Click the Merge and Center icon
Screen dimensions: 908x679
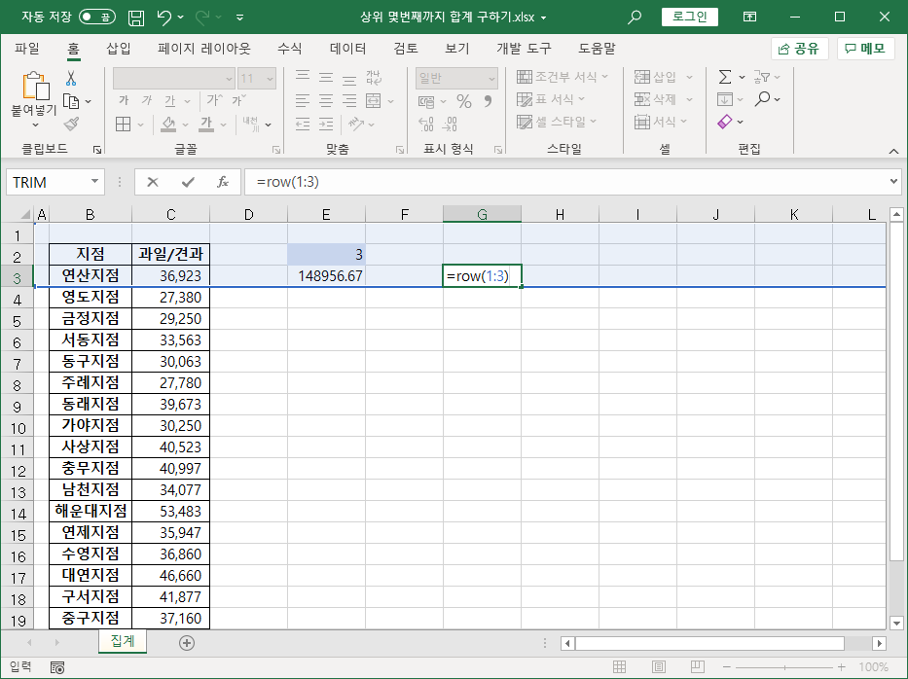(374, 101)
